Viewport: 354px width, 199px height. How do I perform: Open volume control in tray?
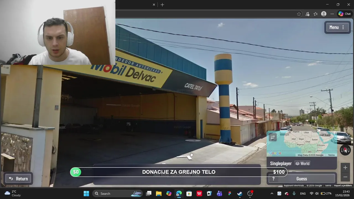pos(317,193)
